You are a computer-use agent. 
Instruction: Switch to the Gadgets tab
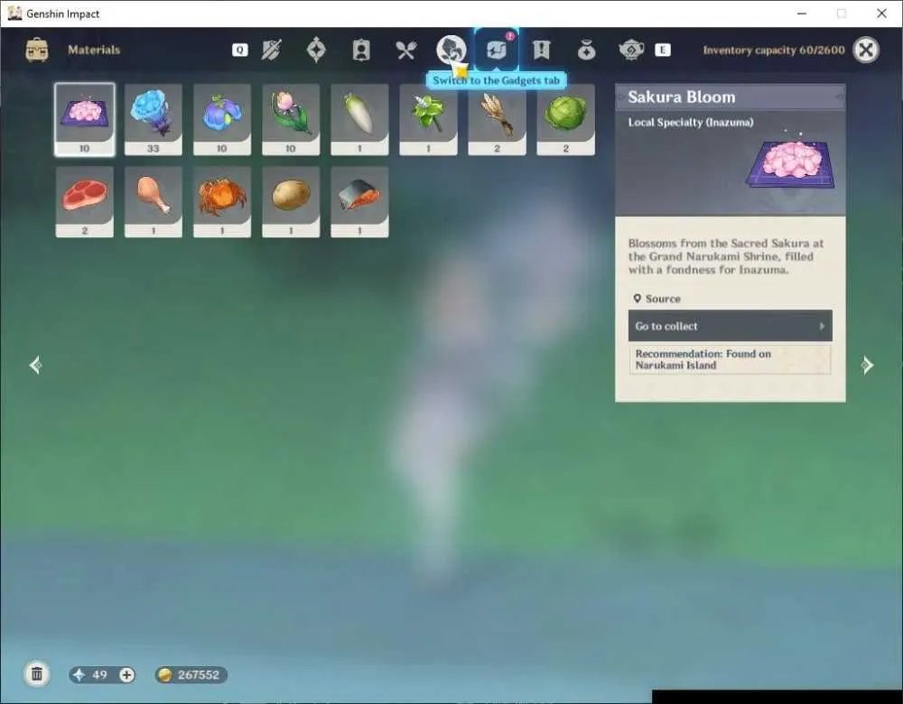coord(497,50)
